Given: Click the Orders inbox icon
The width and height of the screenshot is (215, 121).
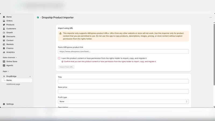Looking at the screenshot, I should click(4, 21).
